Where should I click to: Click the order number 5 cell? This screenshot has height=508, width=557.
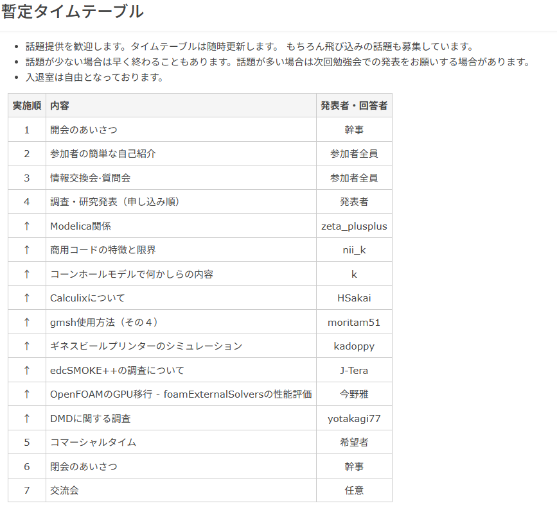[x=27, y=442]
